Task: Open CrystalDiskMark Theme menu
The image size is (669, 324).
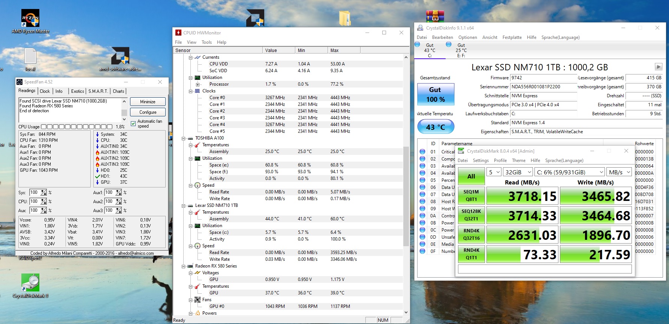Action: tap(519, 161)
